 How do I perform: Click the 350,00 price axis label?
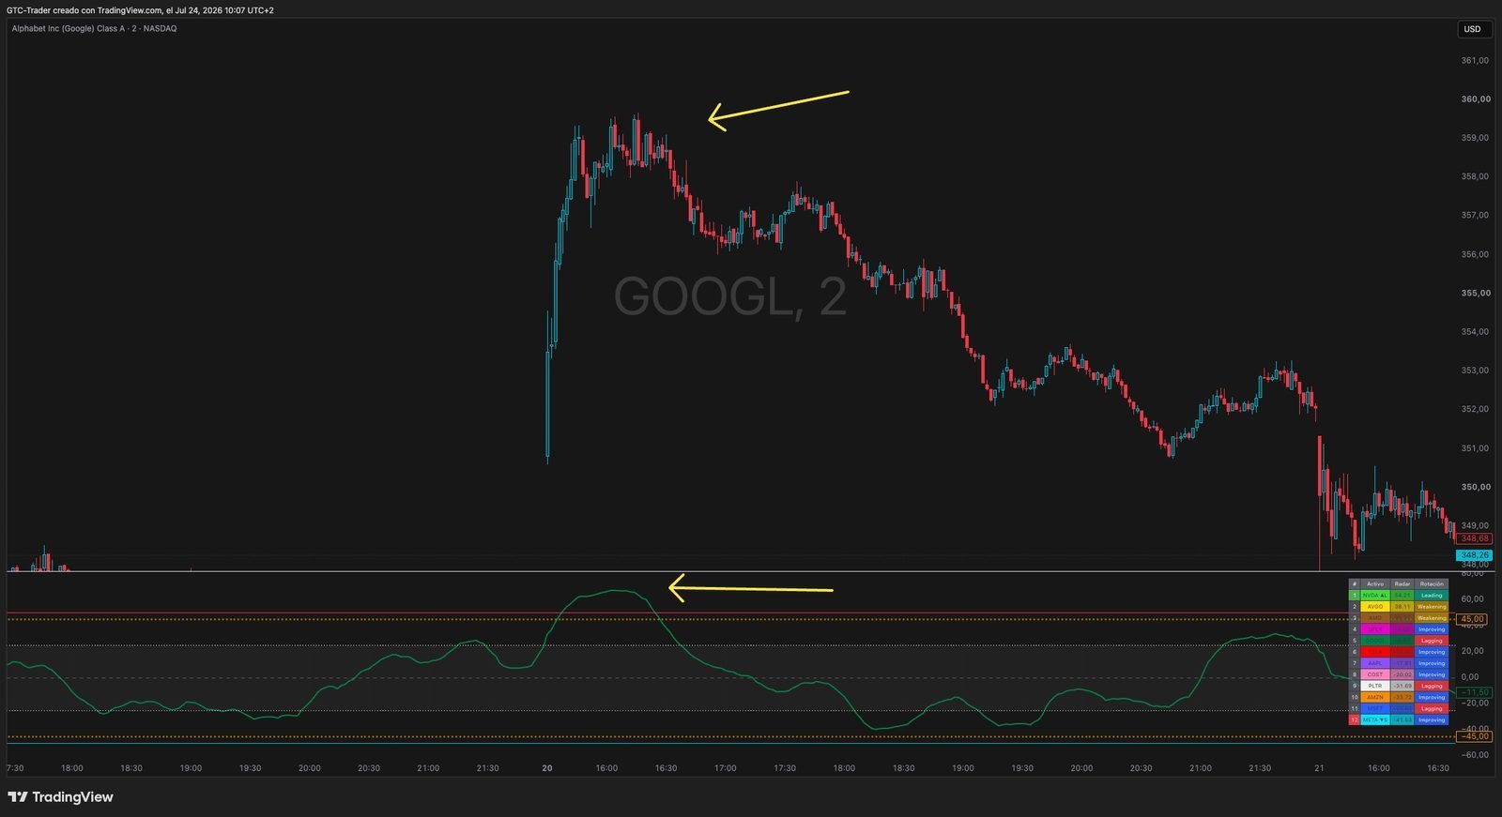click(1476, 487)
